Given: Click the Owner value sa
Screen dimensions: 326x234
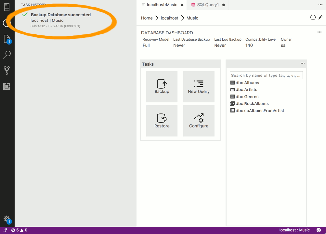Looking at the screenshot, I should tap(283, 45).
